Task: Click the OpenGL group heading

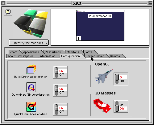Action: [102, 64]
